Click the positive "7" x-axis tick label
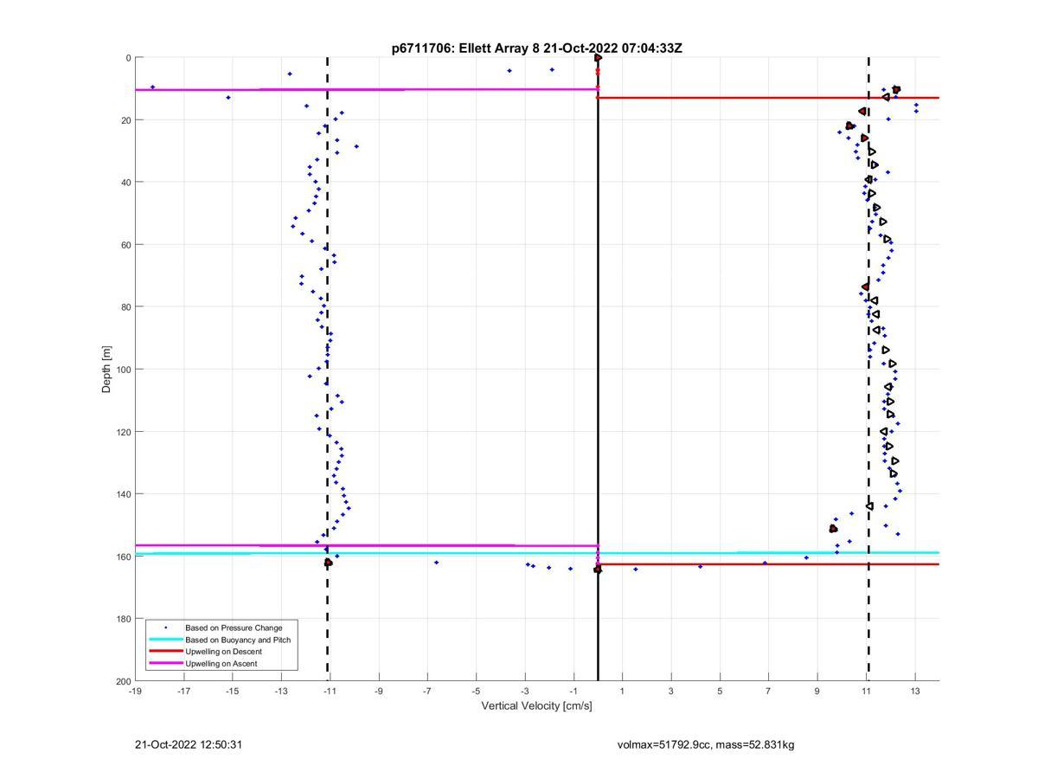 click(x=768, y=692)
